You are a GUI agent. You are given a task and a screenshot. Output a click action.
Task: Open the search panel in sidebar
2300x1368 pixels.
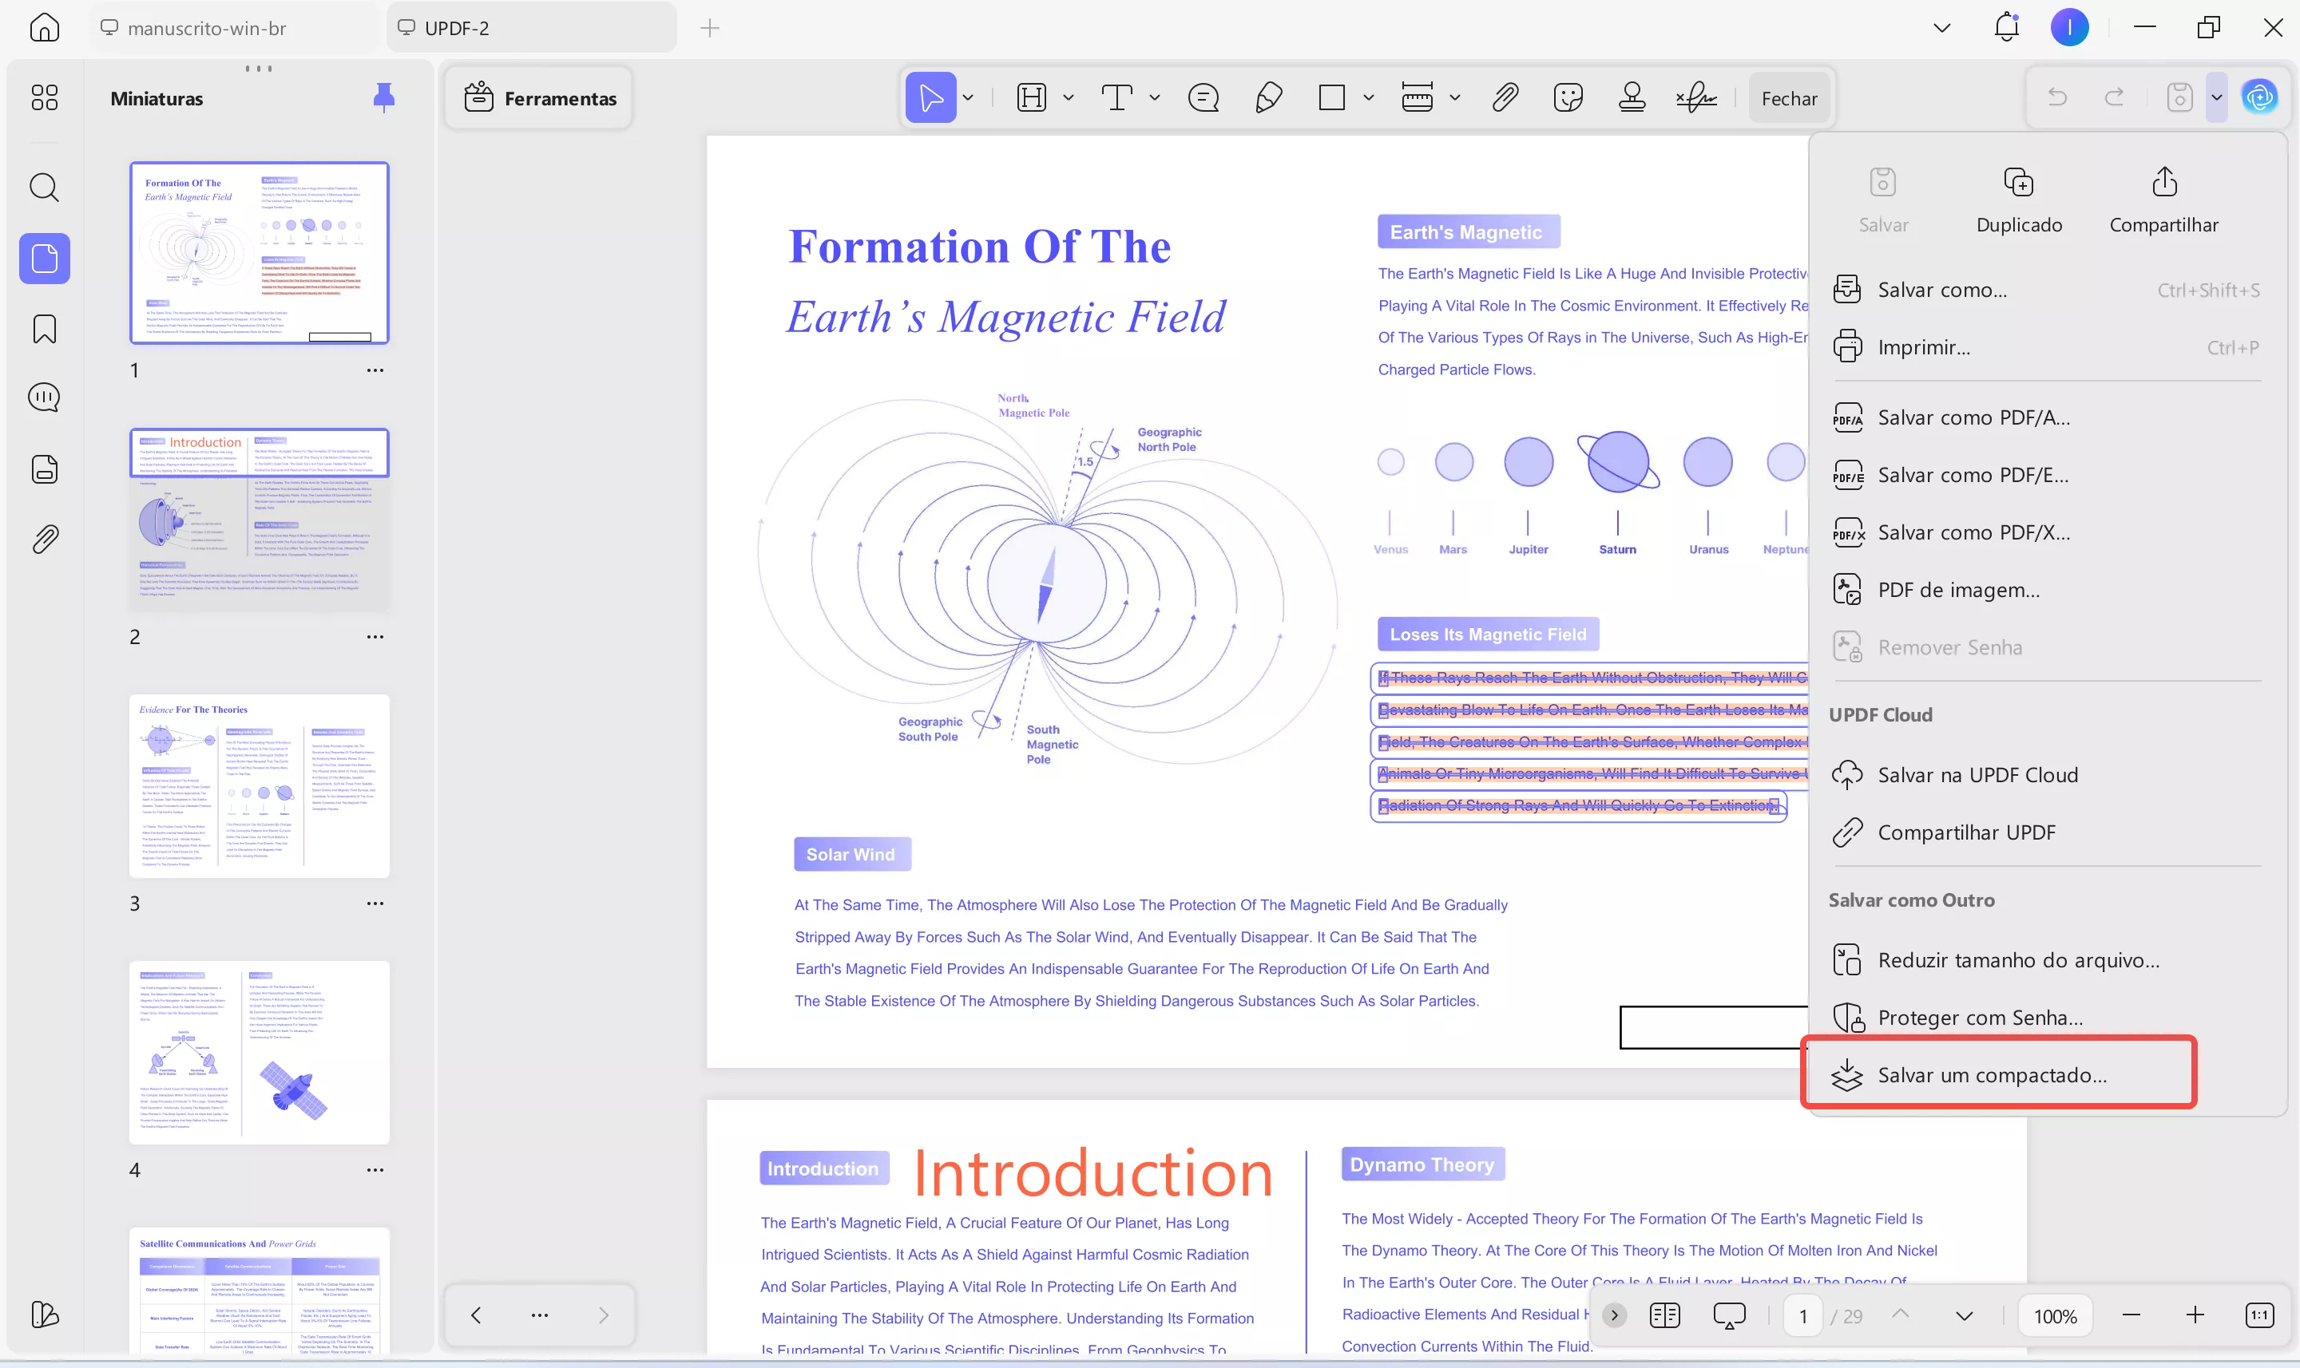[x=44, y=188]
